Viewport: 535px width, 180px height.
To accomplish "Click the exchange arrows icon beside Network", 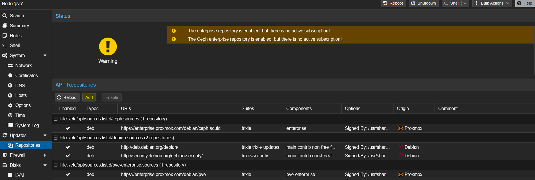I will 10,65.
